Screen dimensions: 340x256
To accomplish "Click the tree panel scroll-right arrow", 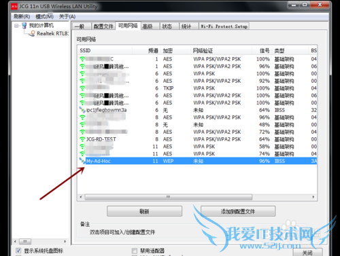I will point(65,242).
